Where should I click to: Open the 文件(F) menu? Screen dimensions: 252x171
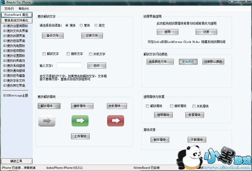click(x=9, y=9)
